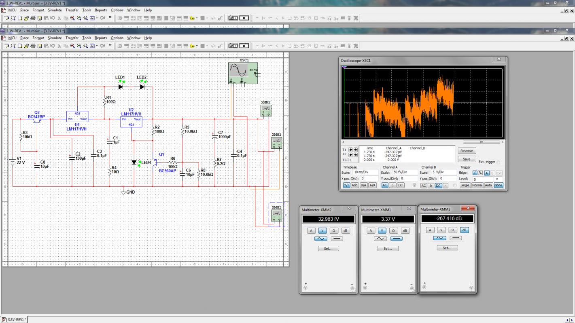575x323 pixels.
Task: Pause simulation button in upper Multisim toolbar
Action: pyautogui.click(x=244, y=18)
